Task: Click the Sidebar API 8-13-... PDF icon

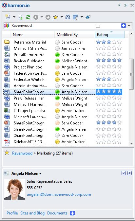Action: pyautogui.click(x=7, y=141)
